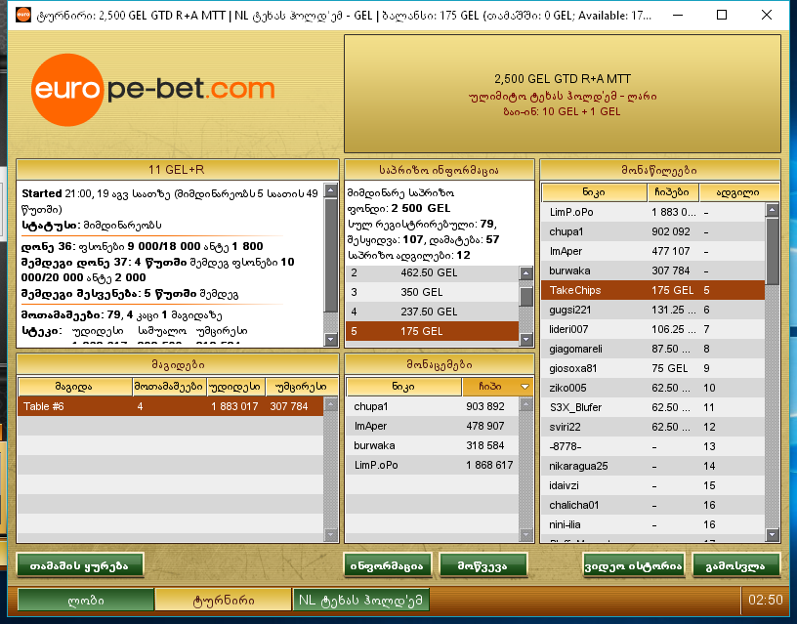Screen dimensions: 797x624
Task: Click the მაგიდა column header
Action: pos(74,387)
